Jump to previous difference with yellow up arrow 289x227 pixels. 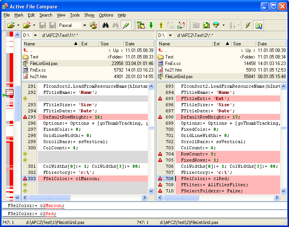tap(161, 25)
